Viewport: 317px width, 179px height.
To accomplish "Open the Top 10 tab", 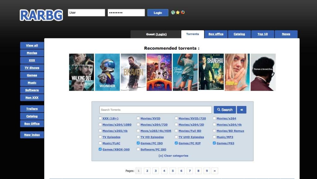I will (263, 34).
